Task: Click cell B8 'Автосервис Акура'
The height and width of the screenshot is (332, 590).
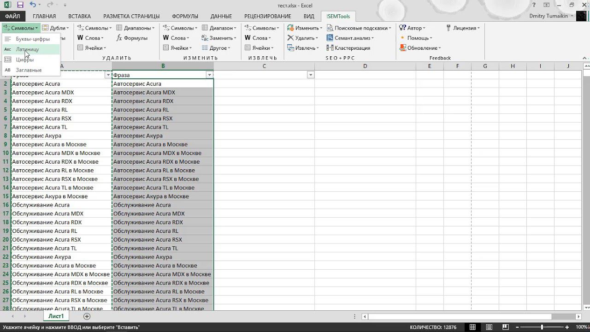Action: pyautogui.click(x=163, y=136)
